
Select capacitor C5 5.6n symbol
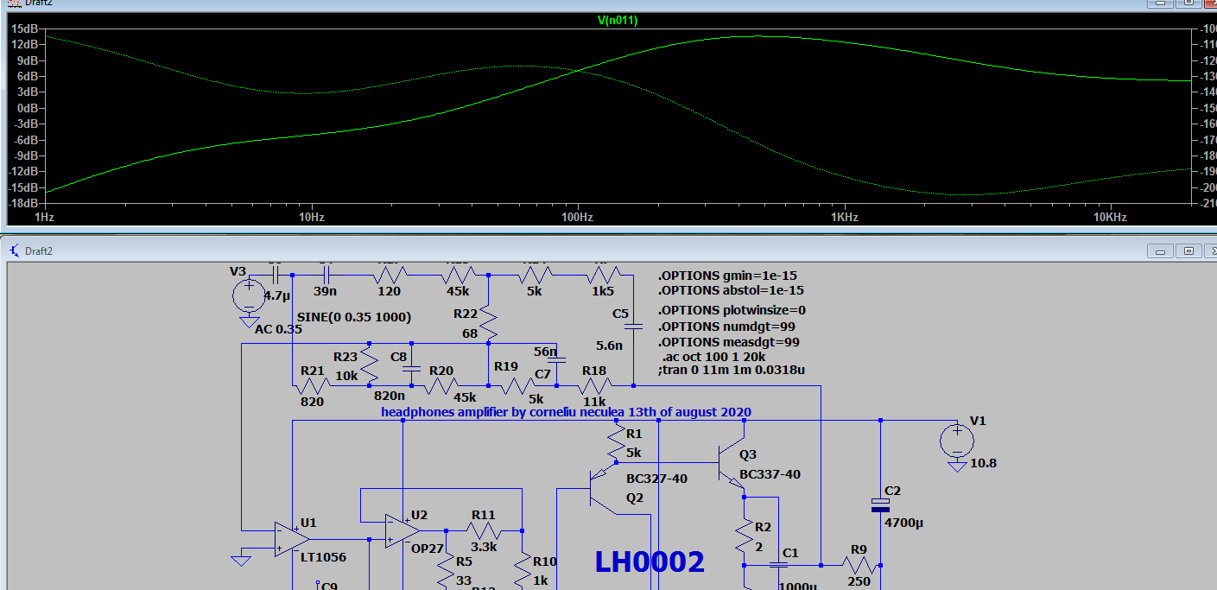[633, 327]
